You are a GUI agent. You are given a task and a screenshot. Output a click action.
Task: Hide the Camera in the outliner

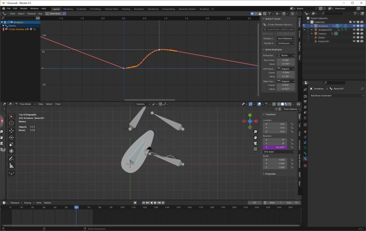354,33
